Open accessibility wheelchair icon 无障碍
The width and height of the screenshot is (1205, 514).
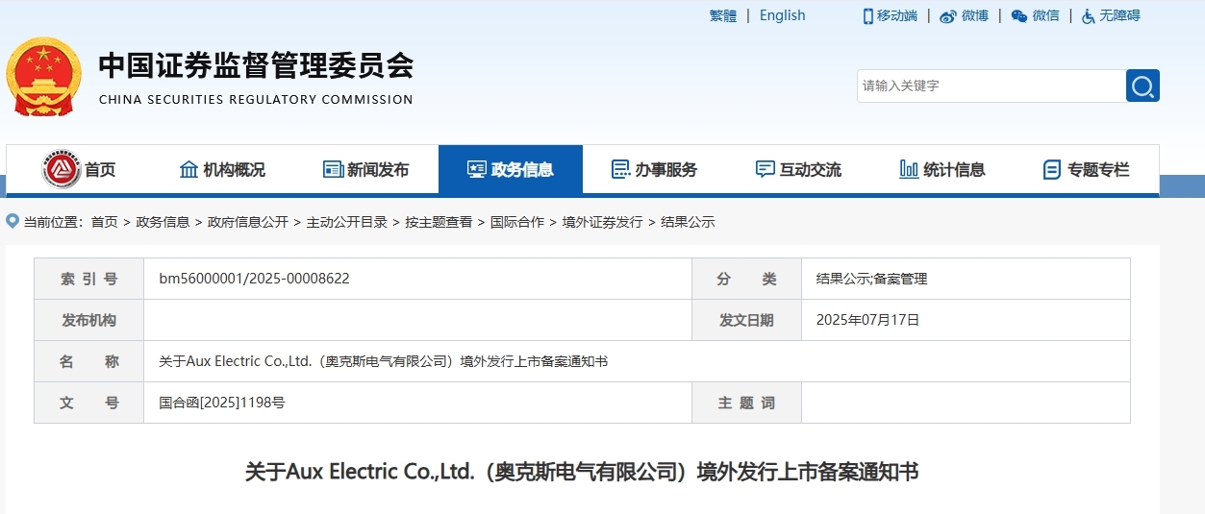[1089, 16]
